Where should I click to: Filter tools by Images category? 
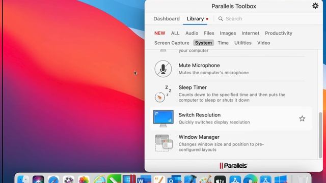(x=228, y=33)
